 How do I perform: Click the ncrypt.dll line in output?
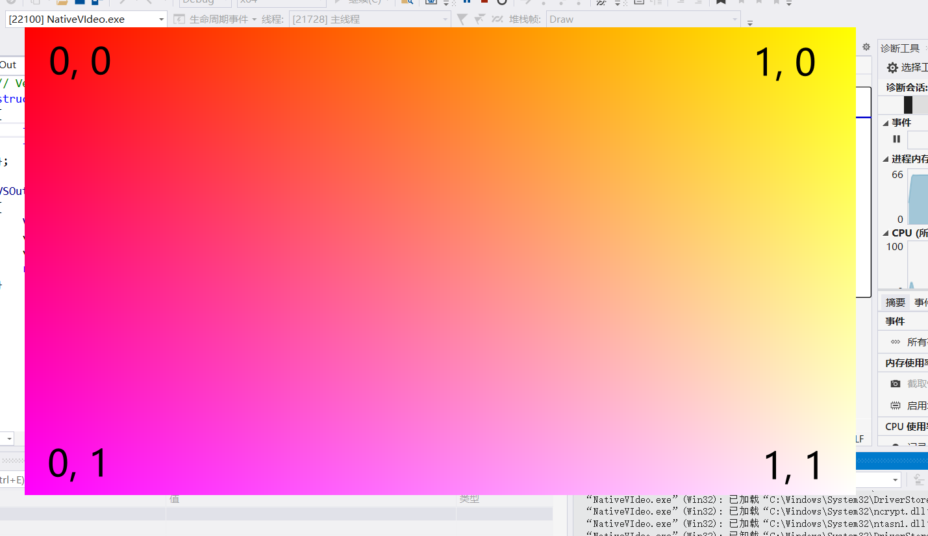pyautogui.click(x=757, y=512)
